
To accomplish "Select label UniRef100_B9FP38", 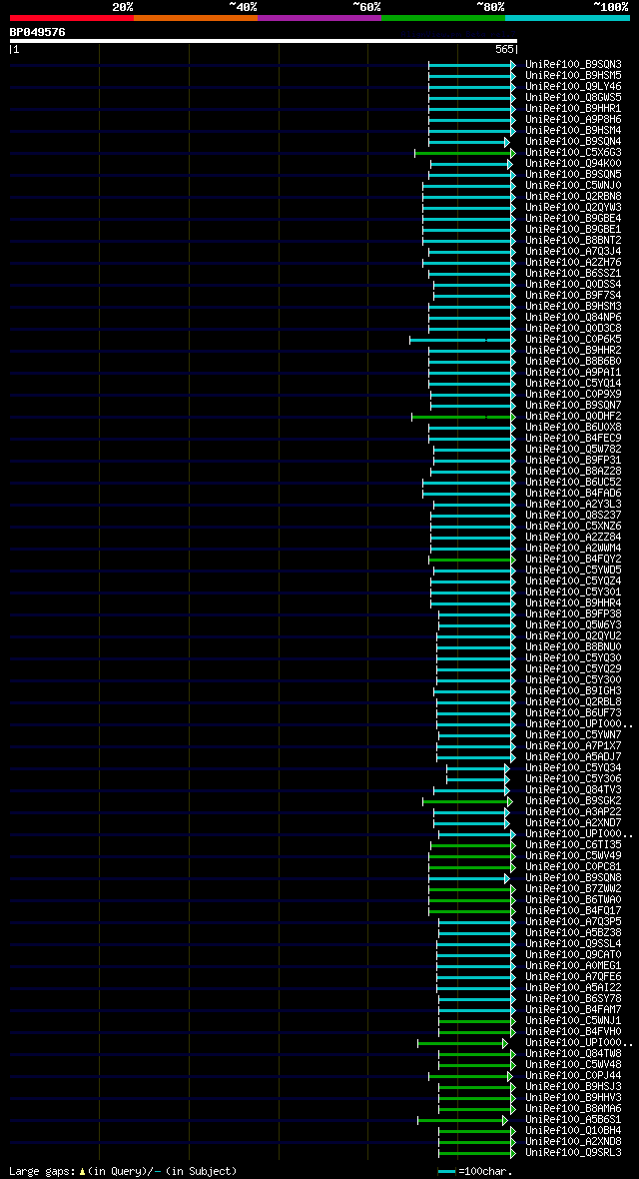I will (573, 614).
